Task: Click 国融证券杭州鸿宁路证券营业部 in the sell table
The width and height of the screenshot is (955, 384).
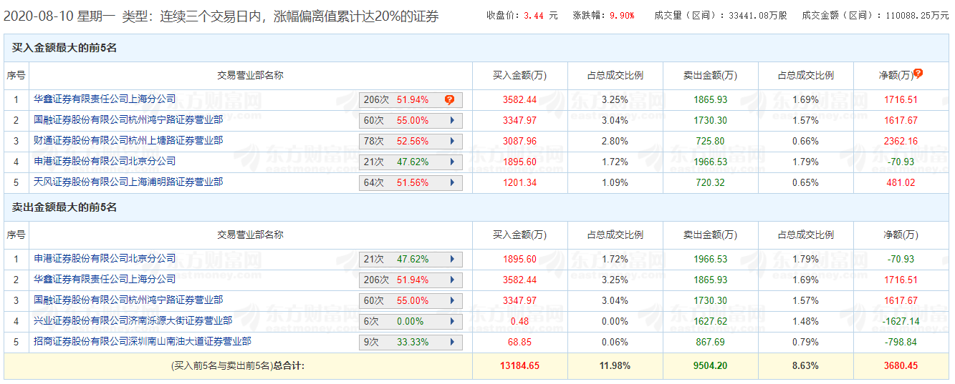Action: pyautogui.click(x=128, y=300)
